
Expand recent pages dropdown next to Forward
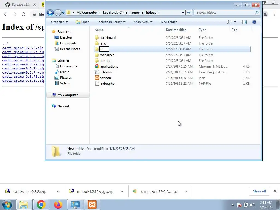tap(63, 13)
